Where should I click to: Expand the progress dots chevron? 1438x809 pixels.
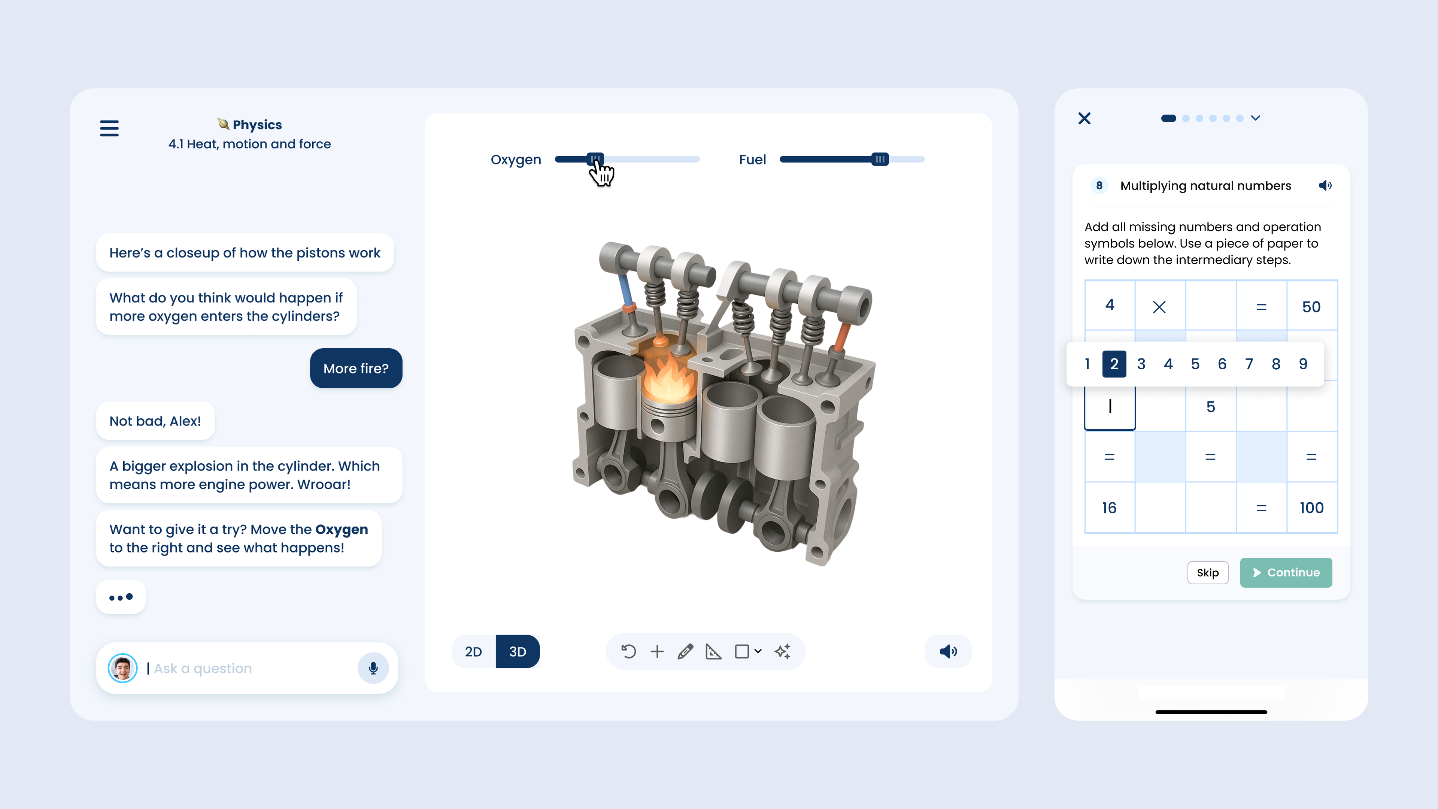tap(1256, 118)
